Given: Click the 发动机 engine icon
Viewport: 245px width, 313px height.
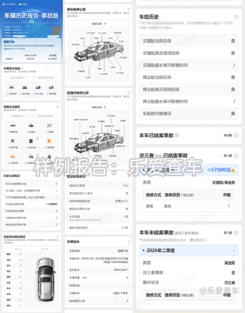Looking at the screenshot, I should tap(31, 126).
